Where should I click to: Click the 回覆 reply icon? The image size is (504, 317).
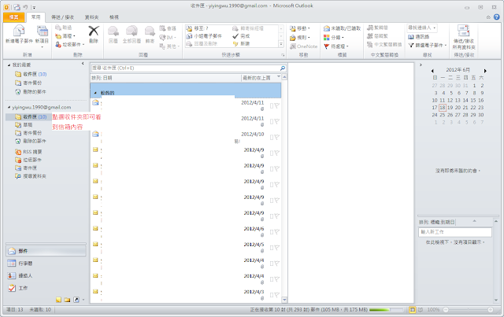pyautogui.click(x=113, y=31)
